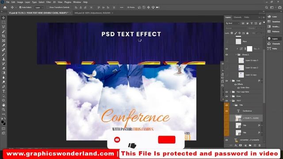This screenshot has width=283, height=159.
Task: Open the Auto-Select Layer dropdown
Action: pos(39,8)
